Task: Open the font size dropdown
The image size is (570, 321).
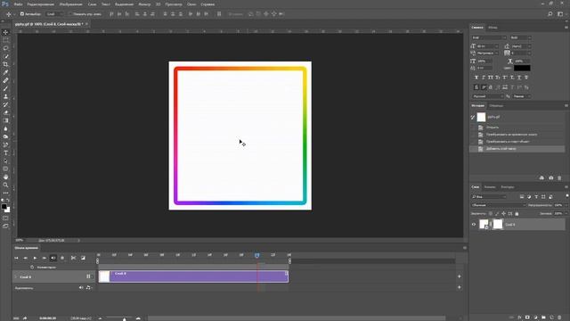Action: (487, 46)
